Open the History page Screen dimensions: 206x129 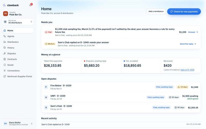coord(18,48)
